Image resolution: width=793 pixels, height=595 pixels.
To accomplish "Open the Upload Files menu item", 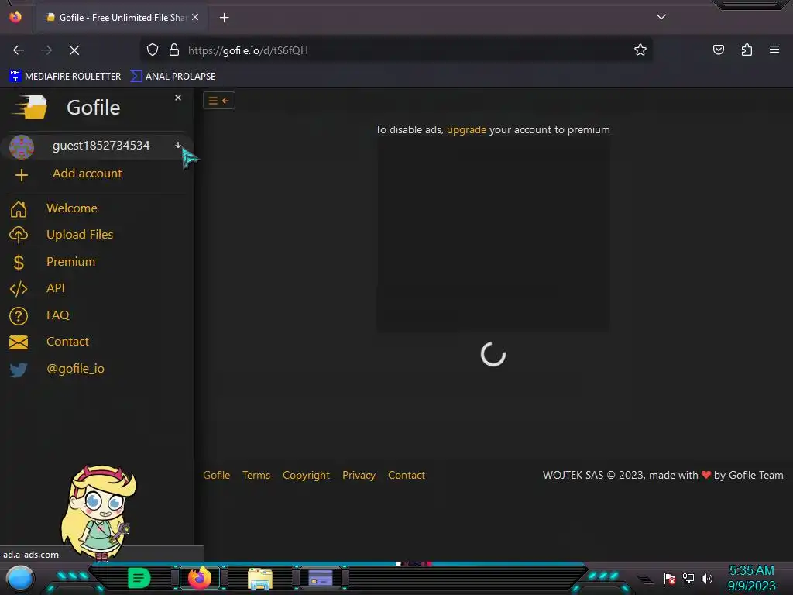I will pos(80,234).
